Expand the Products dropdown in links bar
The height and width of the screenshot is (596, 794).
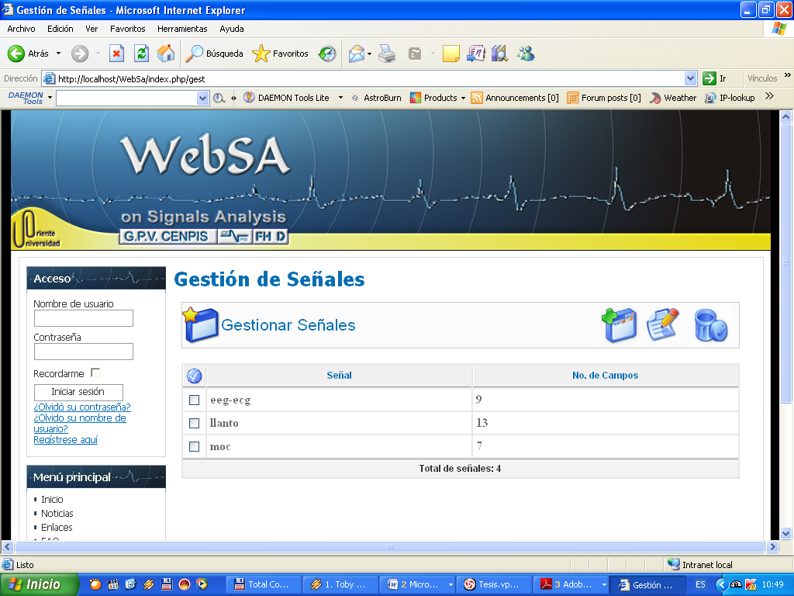463,98
